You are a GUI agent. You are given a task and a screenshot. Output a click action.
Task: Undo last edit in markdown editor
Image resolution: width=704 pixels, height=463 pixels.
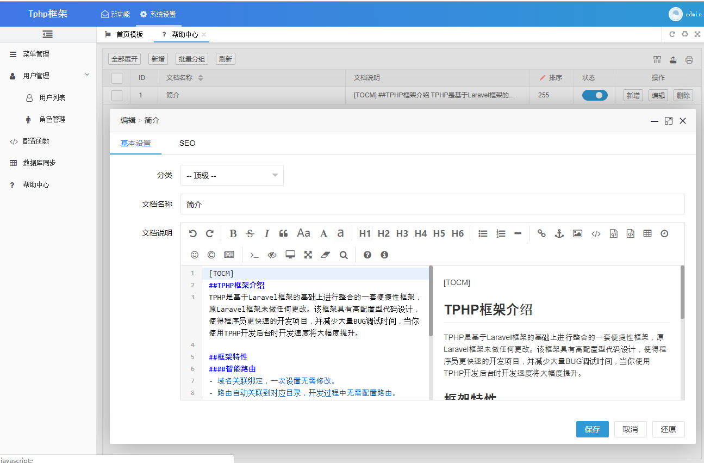pyautogui.click(x=192, y=233)
